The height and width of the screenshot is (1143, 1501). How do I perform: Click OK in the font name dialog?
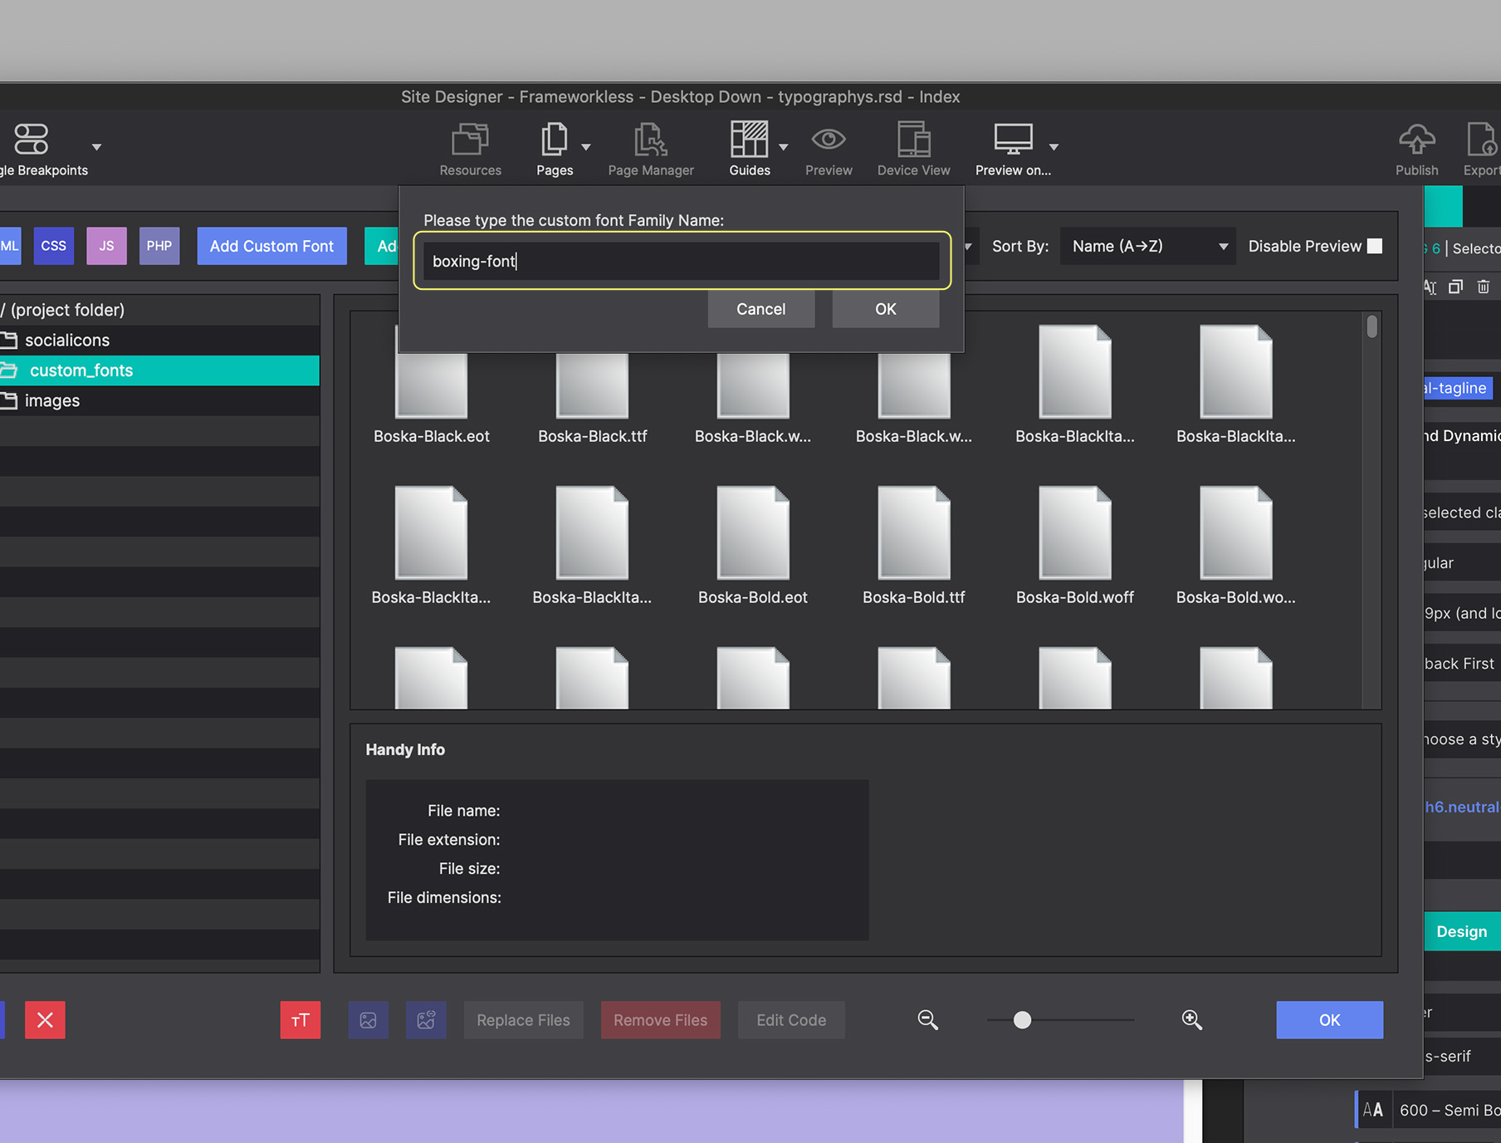(885, 309)
